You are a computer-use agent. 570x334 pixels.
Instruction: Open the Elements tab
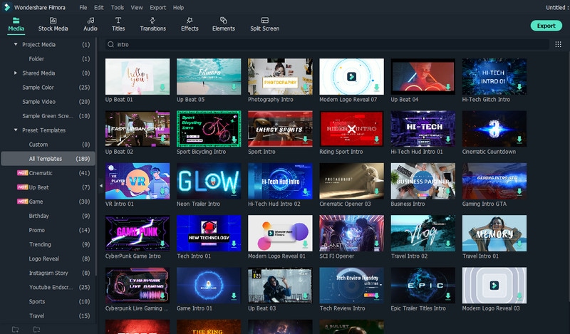224,24
